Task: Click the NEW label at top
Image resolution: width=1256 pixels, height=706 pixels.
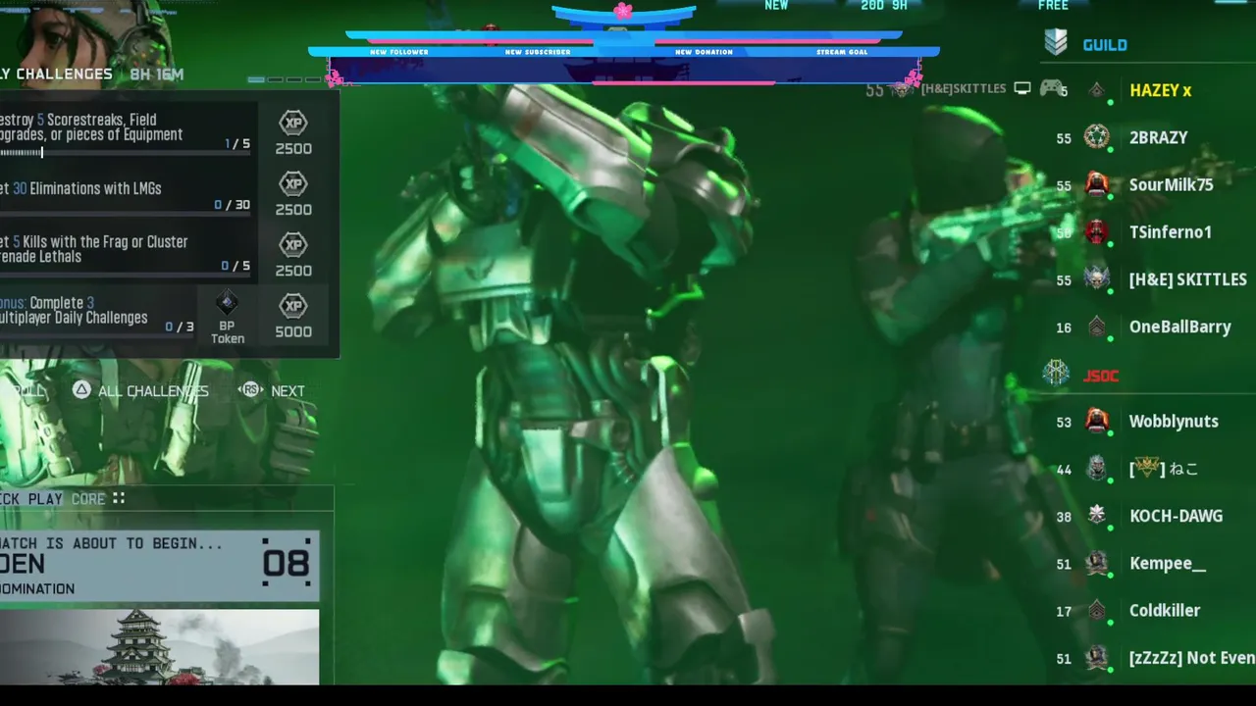Action: tap(776, 6)
